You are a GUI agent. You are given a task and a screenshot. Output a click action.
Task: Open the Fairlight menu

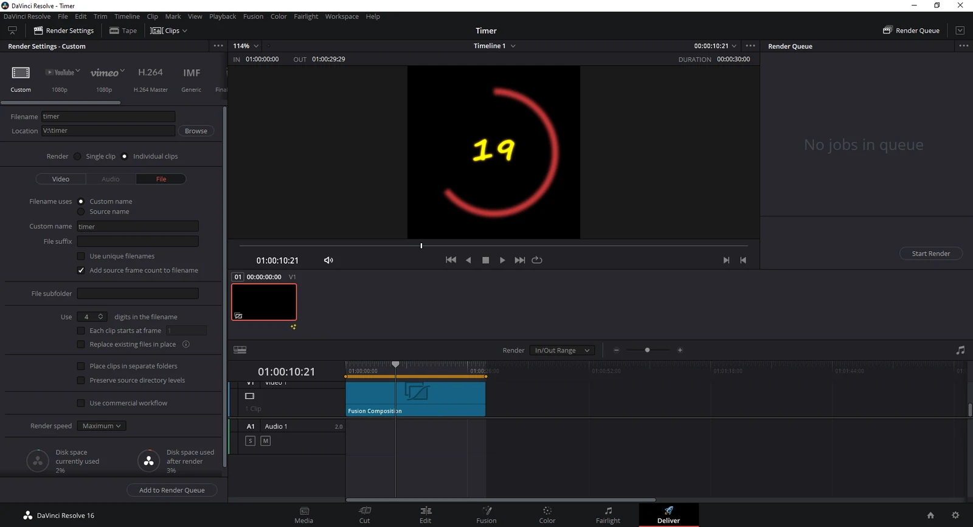[x=306, y=16]
